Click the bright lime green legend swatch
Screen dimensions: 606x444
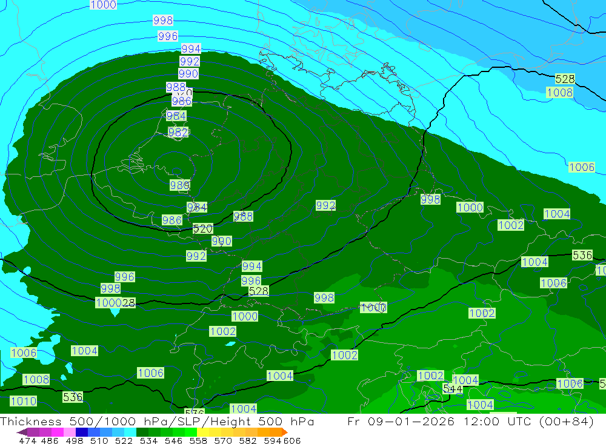point(191,432)
